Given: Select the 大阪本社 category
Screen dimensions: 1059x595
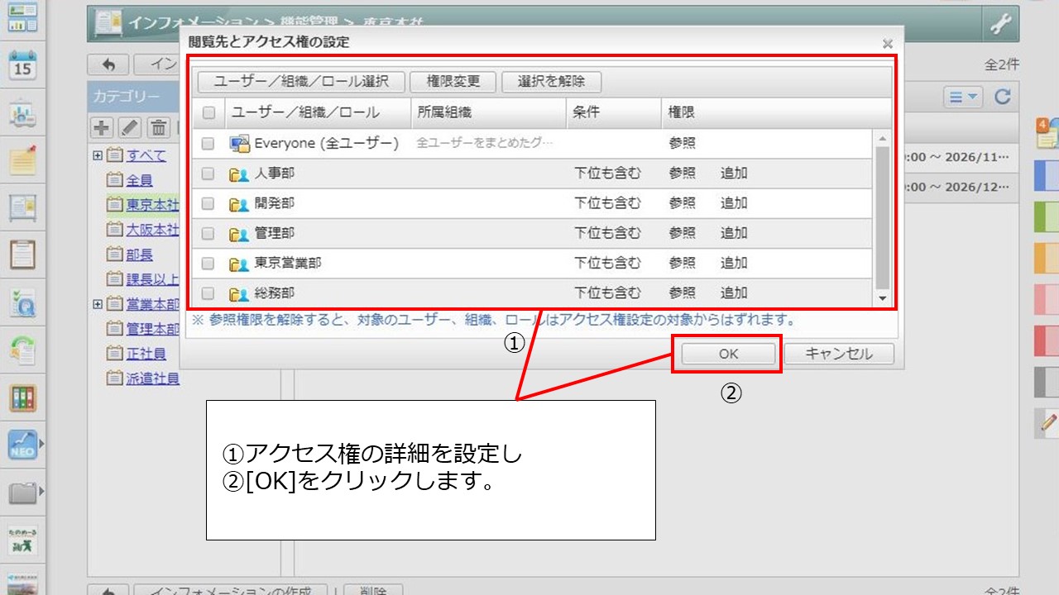Looking at the screenshot, I should tap(152, 230).
